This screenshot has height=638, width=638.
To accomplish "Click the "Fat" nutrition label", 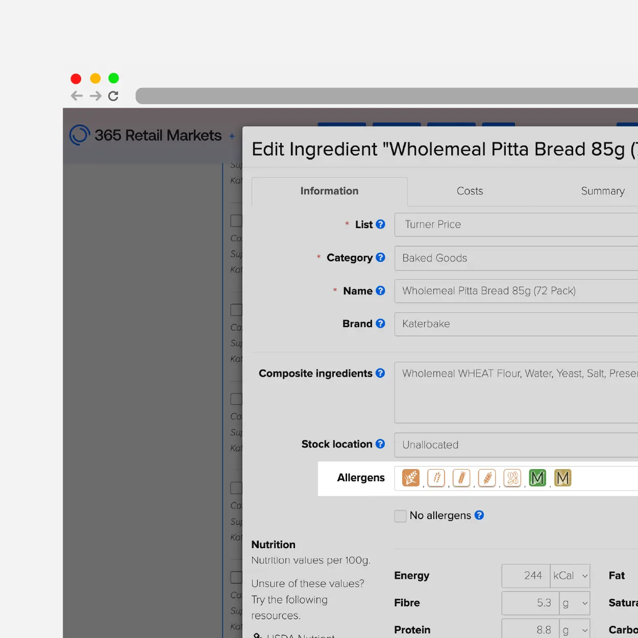I will coord(617,576).
